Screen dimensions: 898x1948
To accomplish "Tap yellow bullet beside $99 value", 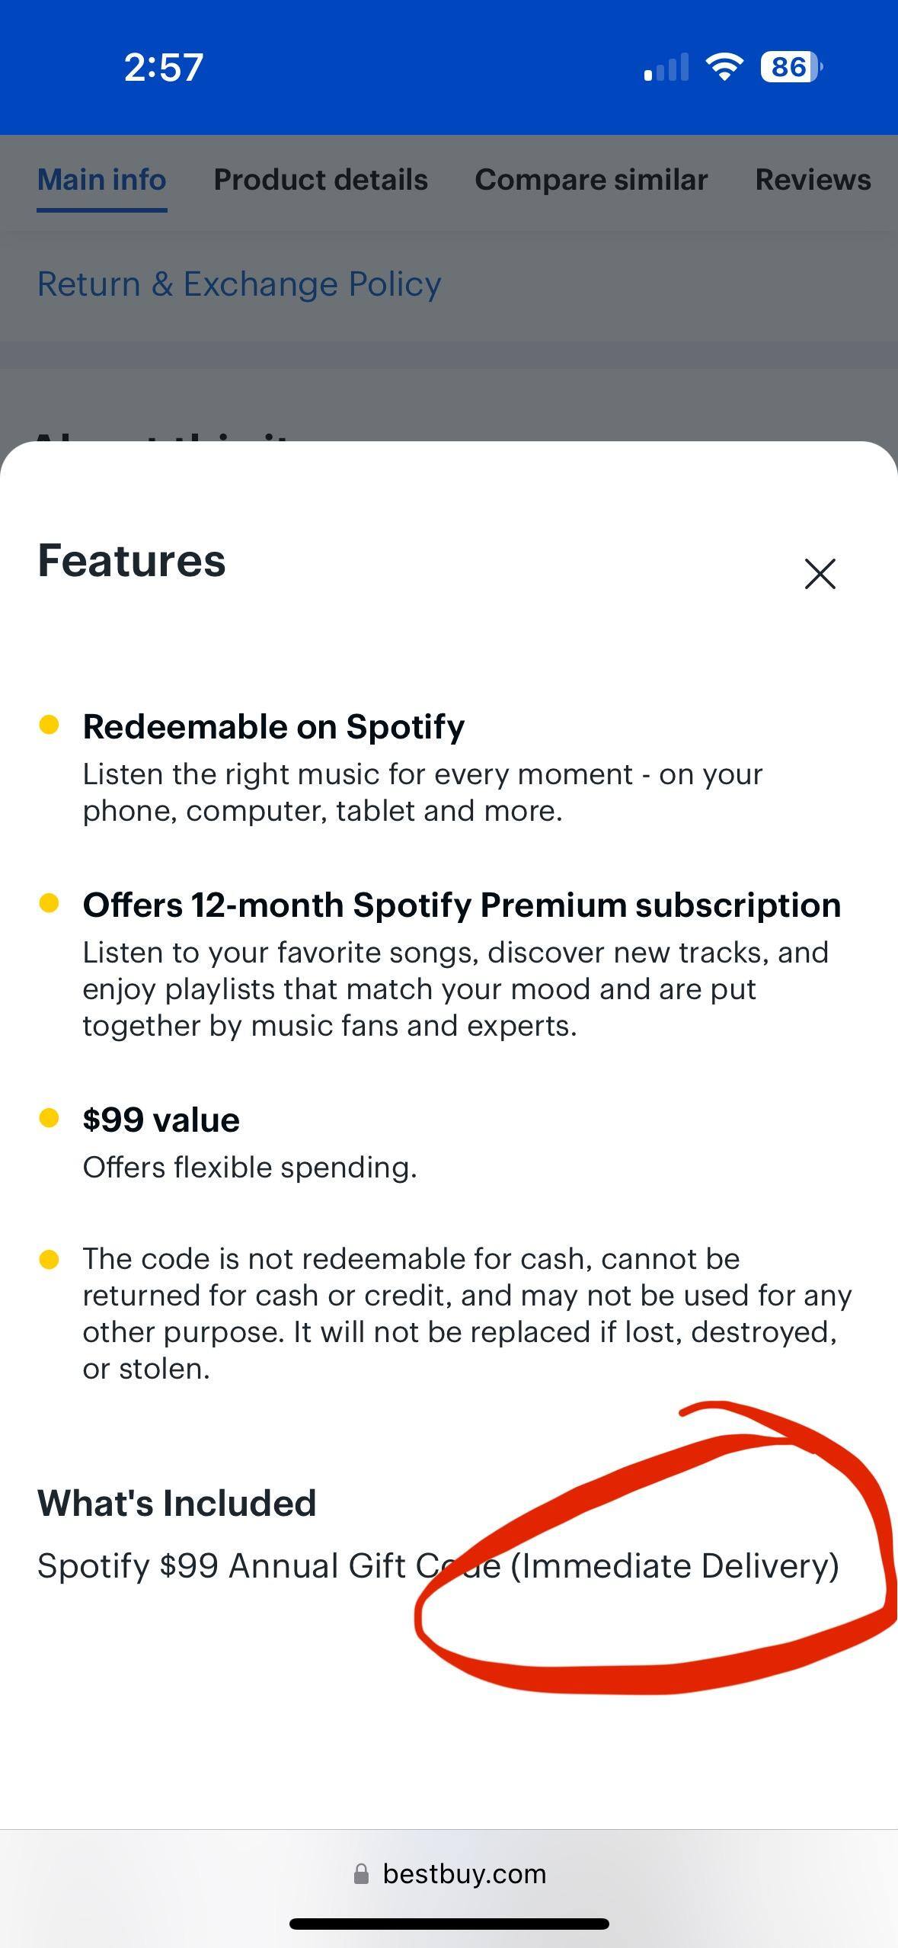I will (49, 1118).
